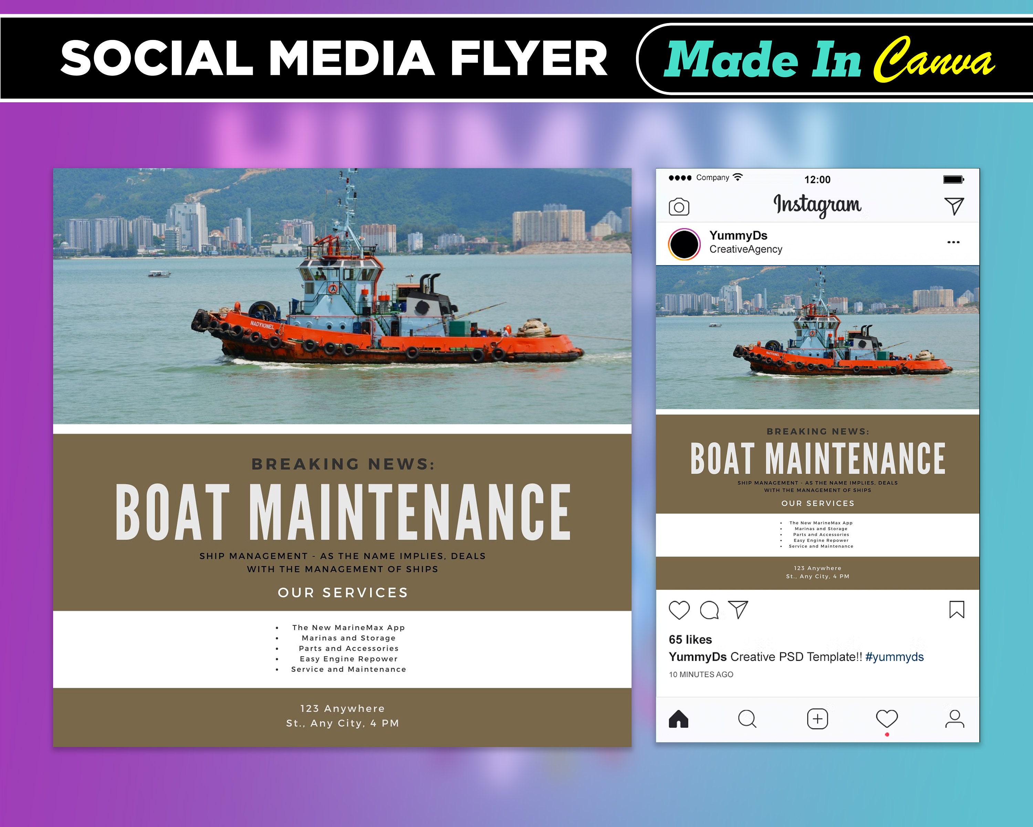Open activity via heart with red notification dot
Screen dimensions: 1033x827
coord(887,719)
